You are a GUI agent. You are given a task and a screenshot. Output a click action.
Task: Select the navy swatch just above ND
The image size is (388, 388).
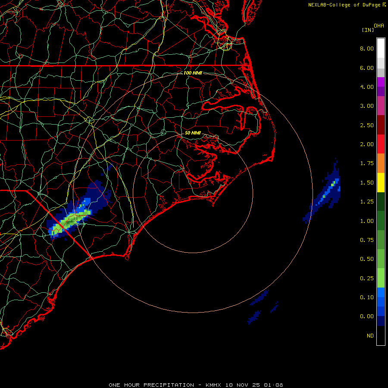381,321
